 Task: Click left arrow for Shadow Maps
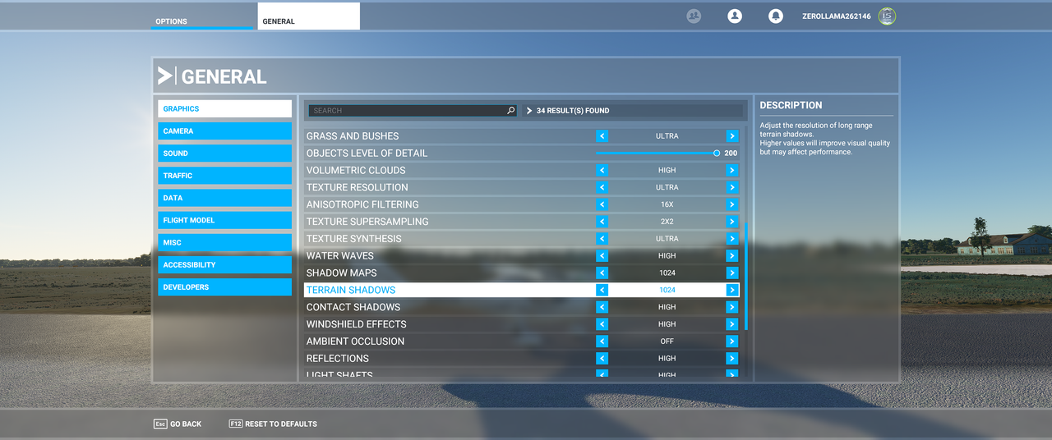[x=602, y=273]
